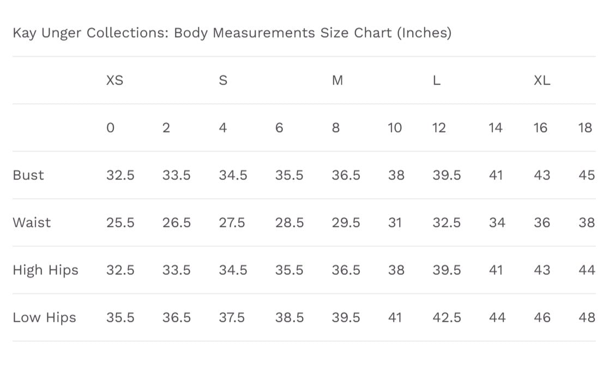The height and width of the screenshot is (367, 609).
Task: Click numeric size 0 in header row
Action: [x=111, y=128]
